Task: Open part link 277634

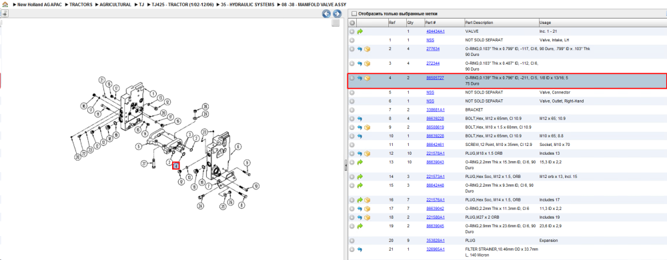Action: tap(433, 49)
